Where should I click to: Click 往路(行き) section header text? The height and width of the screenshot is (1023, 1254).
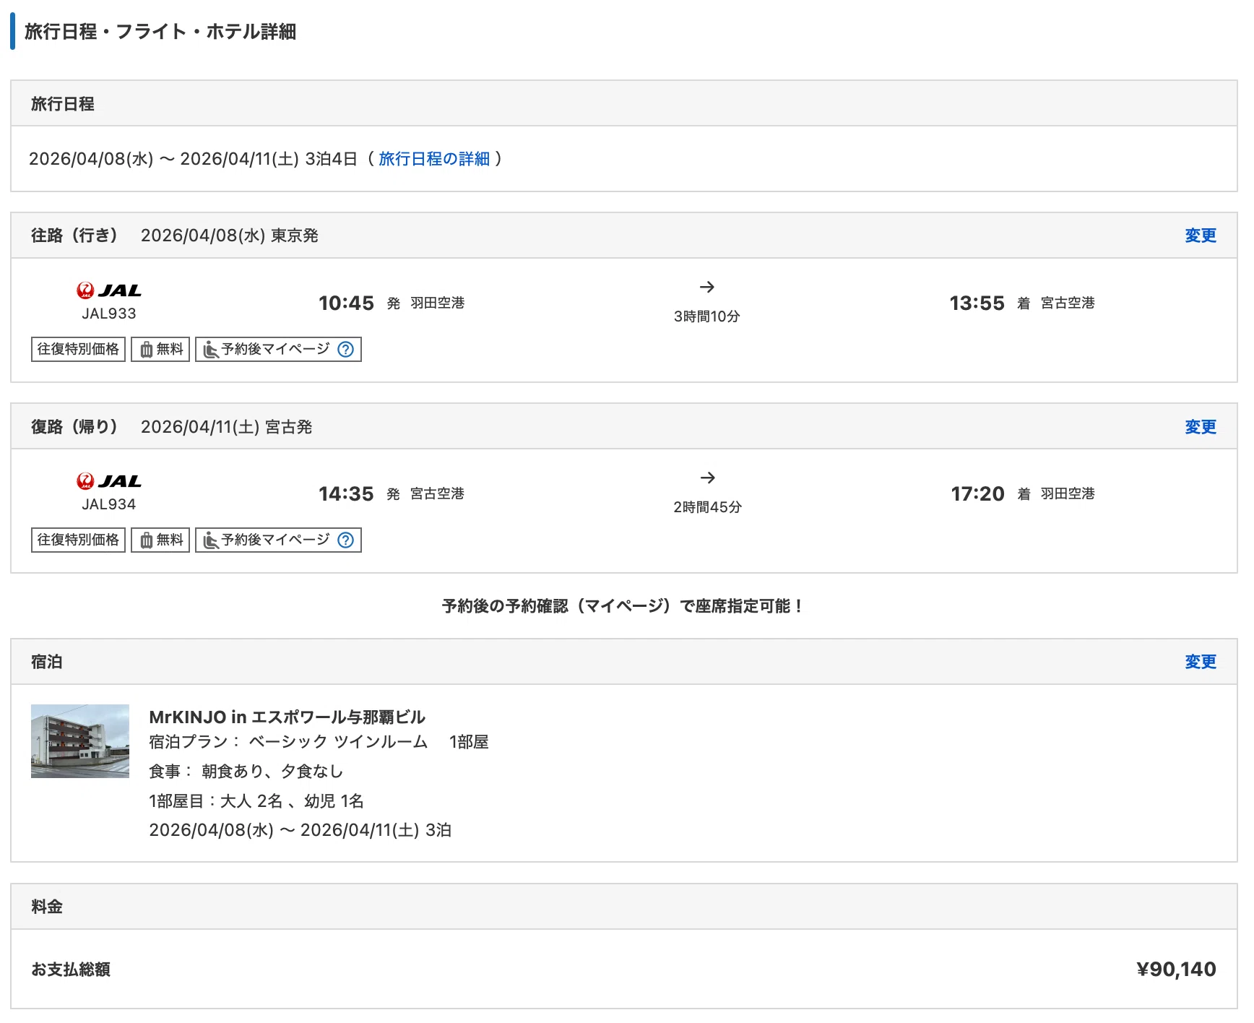coord(74,236)
